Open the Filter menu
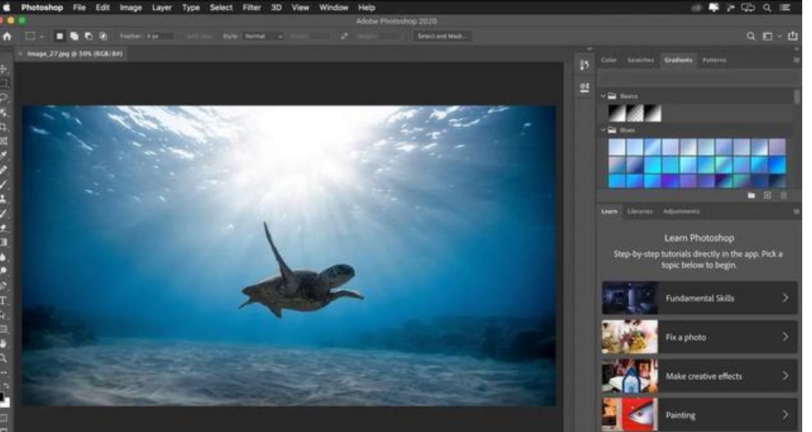Image resolution: width=812 pixels, height=432 pixels. [x=252, y=8]
